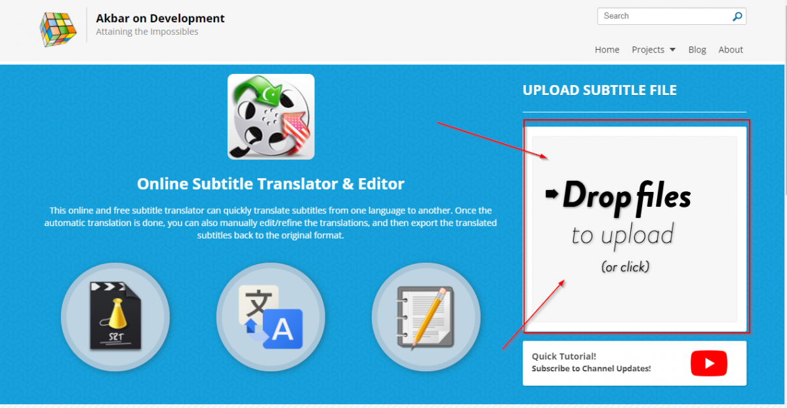The width and height of the screenshot is (787, 408).
Task: Expand the Projects dropdown arrow
Action: point(672,50)
